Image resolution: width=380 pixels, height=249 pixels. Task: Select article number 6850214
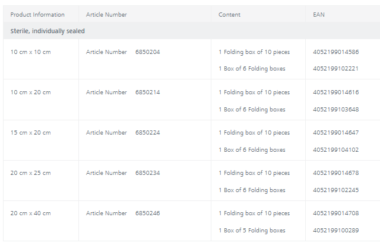[147, 92]
